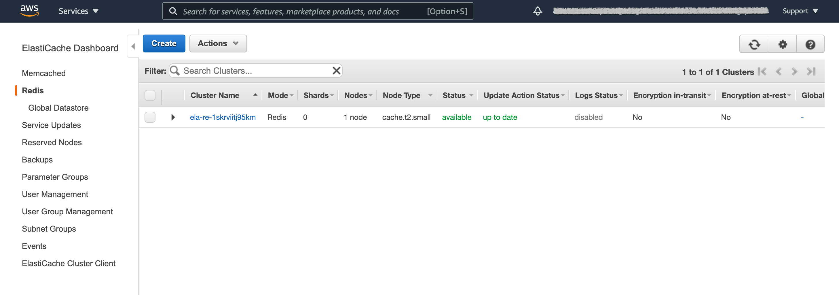
Task: Go to first page of clusters
Action: [x=762, y=72]
